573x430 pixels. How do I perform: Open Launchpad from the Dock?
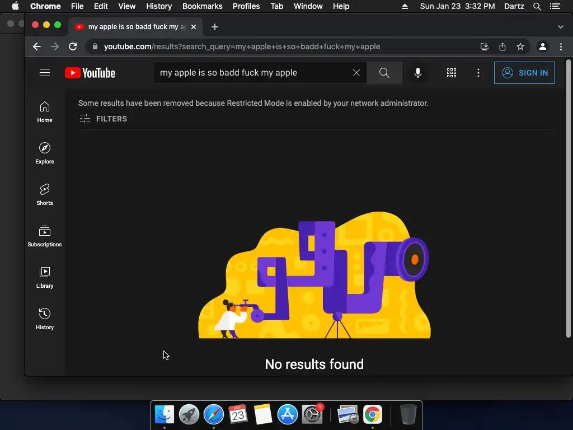189,414
